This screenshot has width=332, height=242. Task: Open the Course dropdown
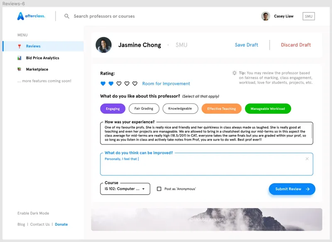click(x=125, y=189)
